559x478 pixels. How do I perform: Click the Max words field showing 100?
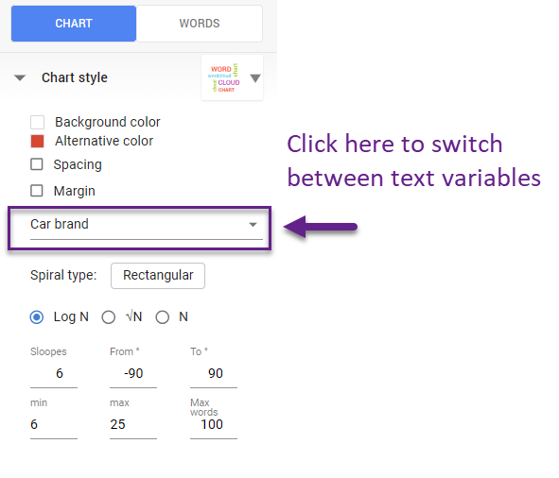(214, 424)
